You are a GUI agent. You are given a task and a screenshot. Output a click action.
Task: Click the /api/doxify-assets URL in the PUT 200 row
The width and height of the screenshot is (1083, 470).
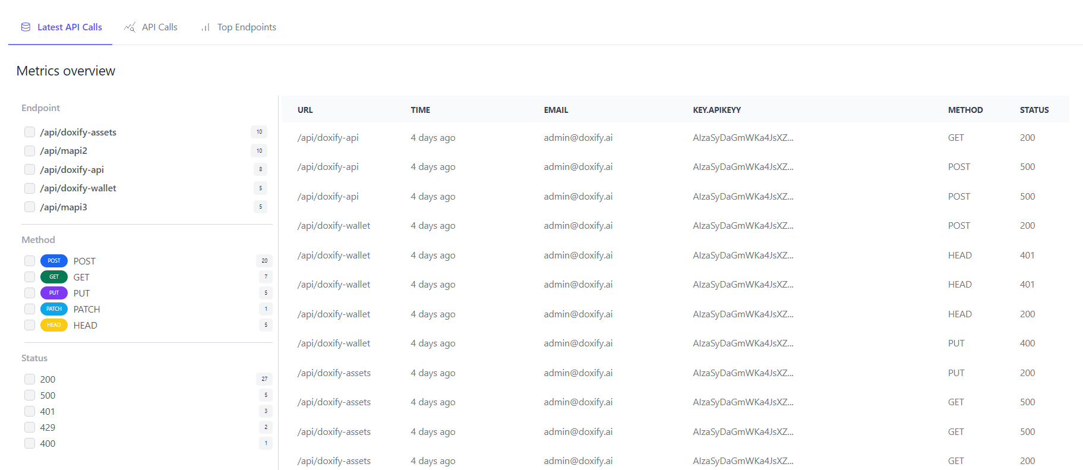point(334,373)
